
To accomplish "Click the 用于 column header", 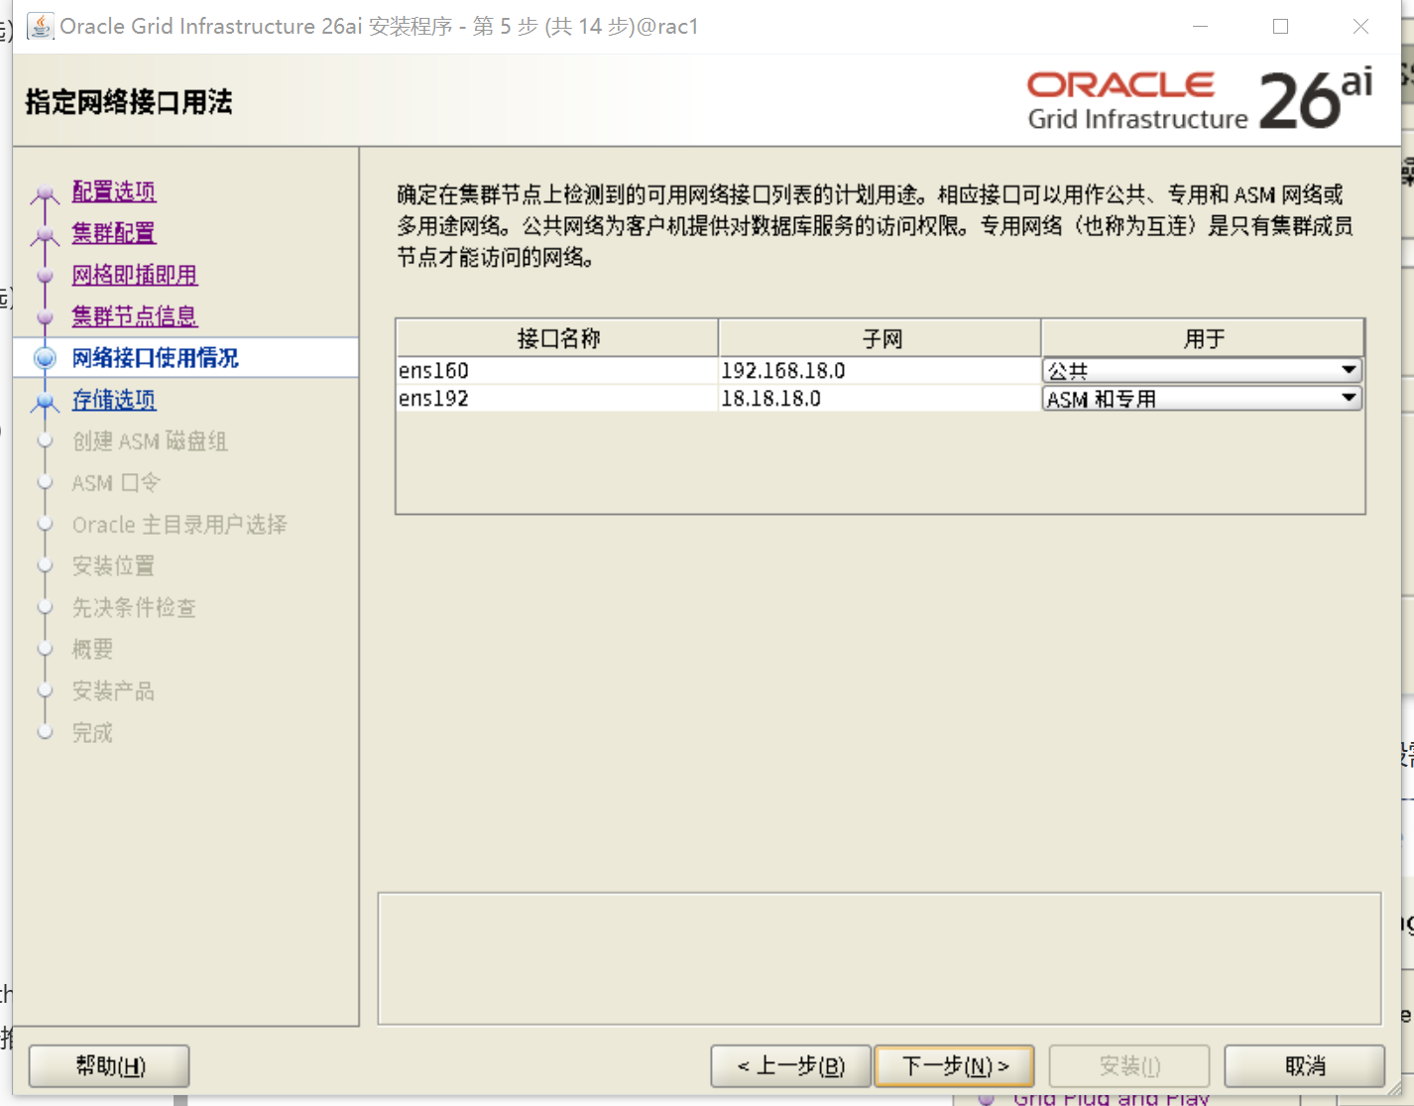I will (x=1203, y=338).
